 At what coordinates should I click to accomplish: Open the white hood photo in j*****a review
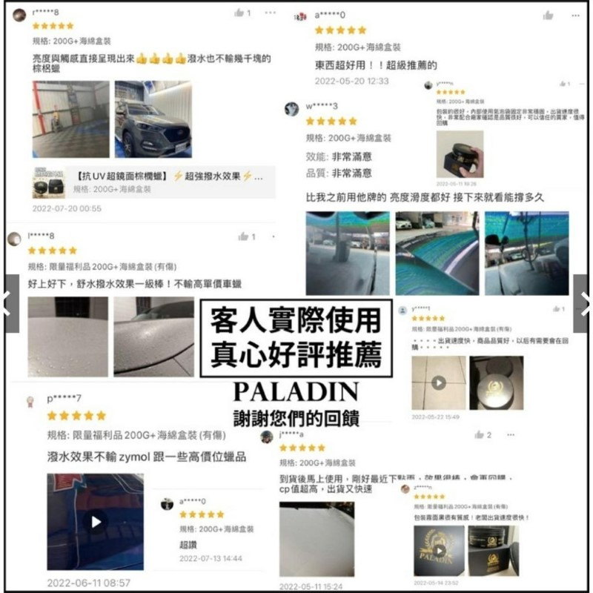coord(317,539)
